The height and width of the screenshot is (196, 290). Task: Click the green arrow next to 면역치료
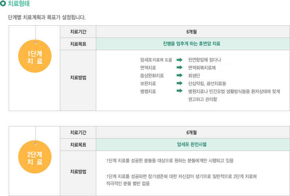click(x=179, y=68)
